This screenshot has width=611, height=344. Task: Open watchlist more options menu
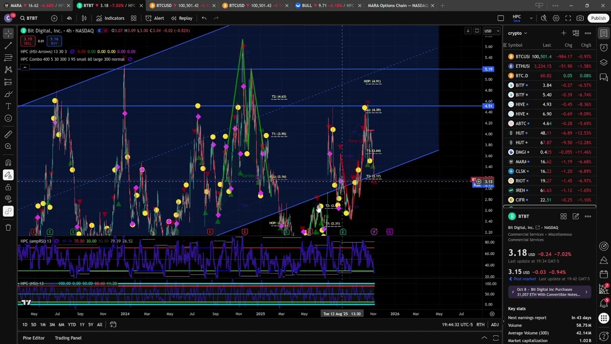(588, 33)
